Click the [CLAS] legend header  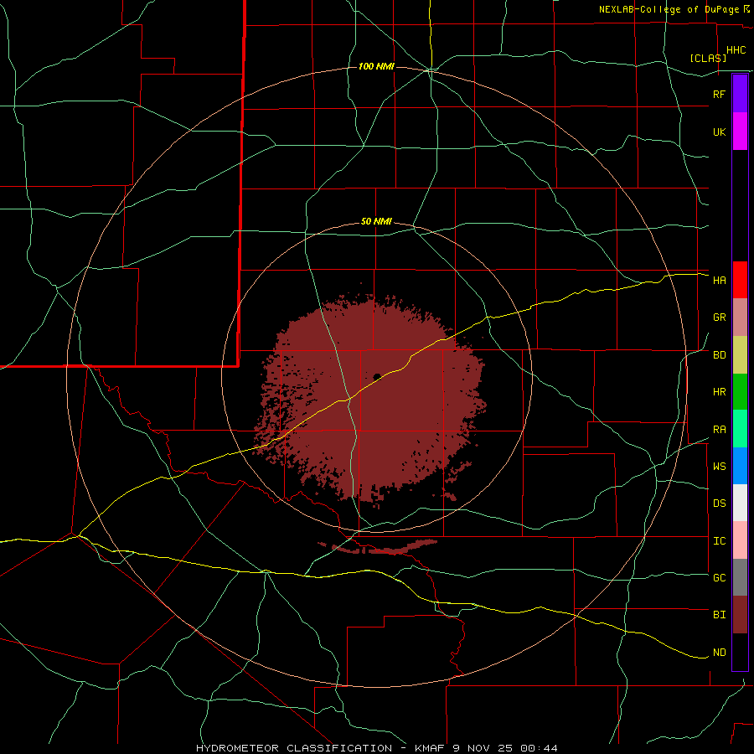708,58
